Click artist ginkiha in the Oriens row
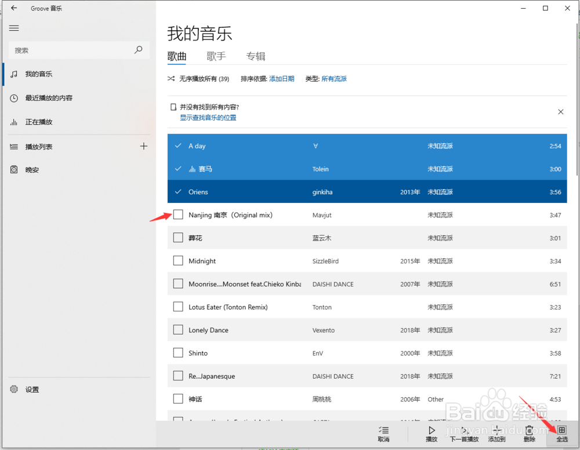 tap(322, 192)
